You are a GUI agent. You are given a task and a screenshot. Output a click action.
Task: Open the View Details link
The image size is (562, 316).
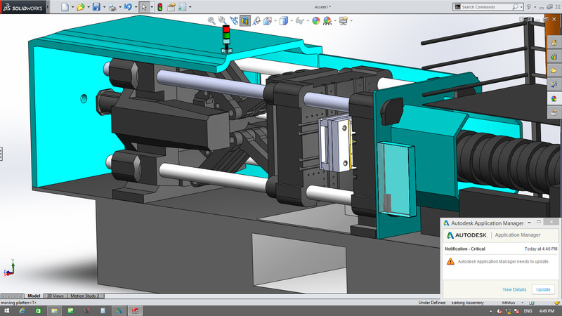[x=514, y=289]
